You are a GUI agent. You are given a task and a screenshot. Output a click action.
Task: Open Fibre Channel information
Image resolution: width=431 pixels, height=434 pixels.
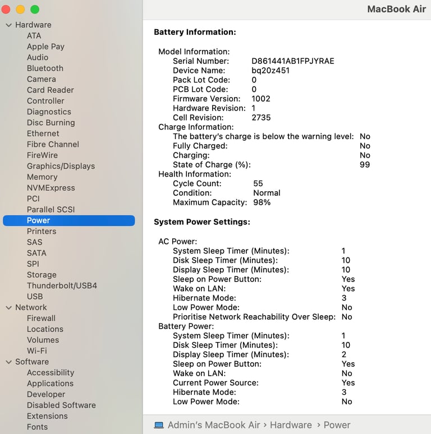[x=53, y=144]
